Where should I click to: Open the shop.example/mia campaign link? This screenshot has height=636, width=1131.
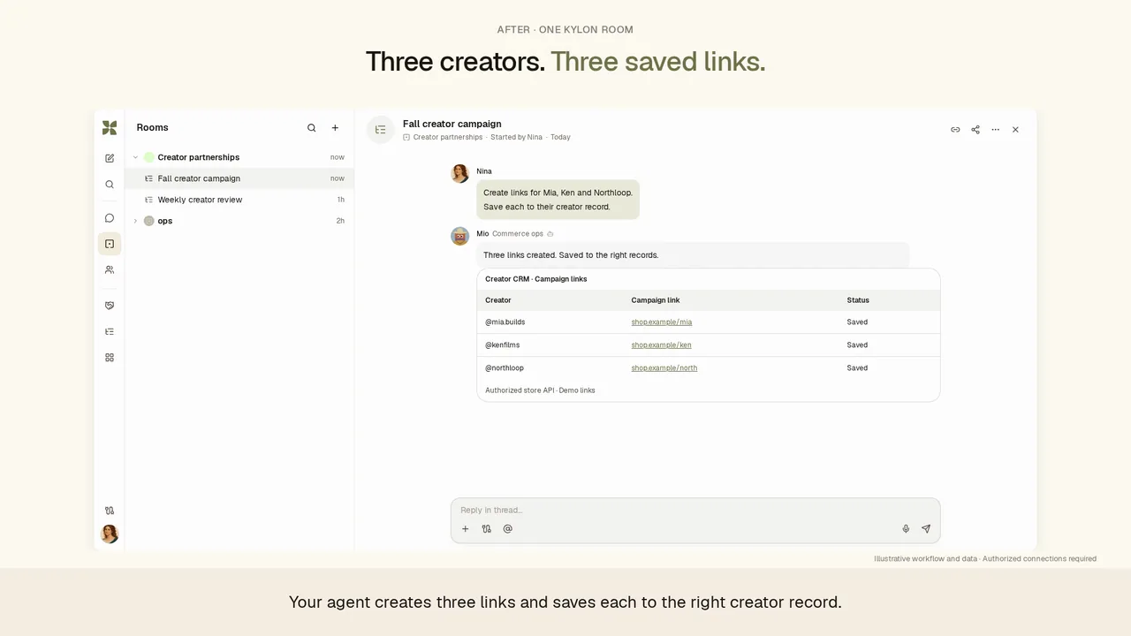point(662,322)
